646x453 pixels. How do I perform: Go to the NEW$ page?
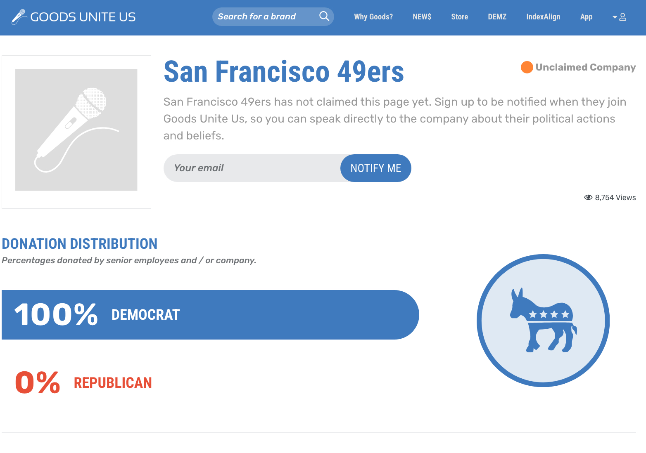(422, 17)
